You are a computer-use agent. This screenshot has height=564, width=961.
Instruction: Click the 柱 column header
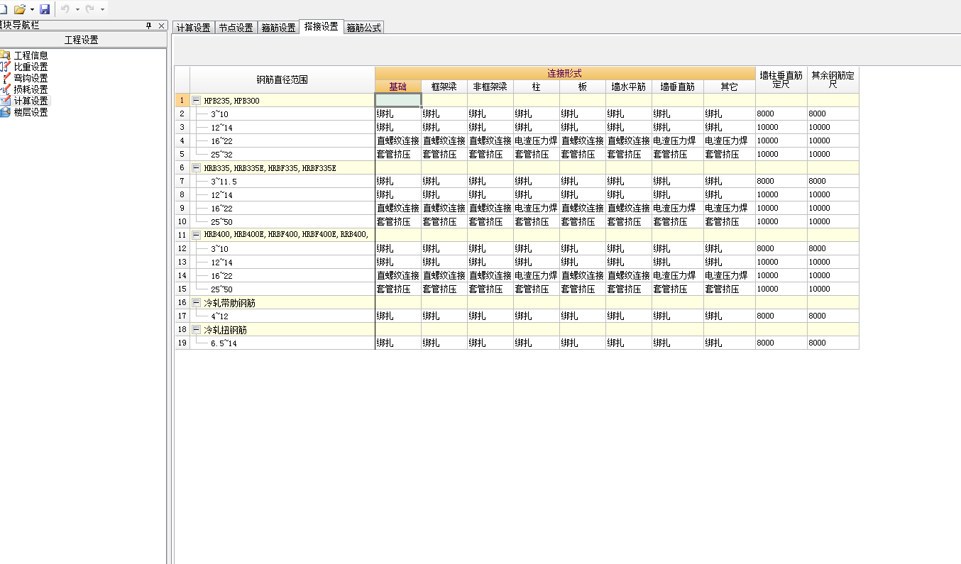[537, 87]
